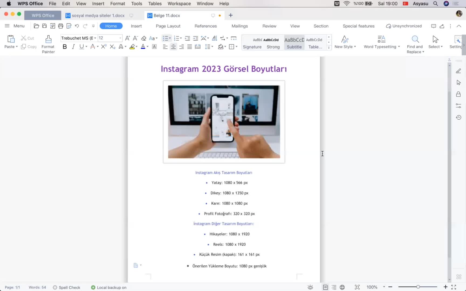Expand numbered list style dropdown
Screen dimensions: 466x291
tap(181, 38)
